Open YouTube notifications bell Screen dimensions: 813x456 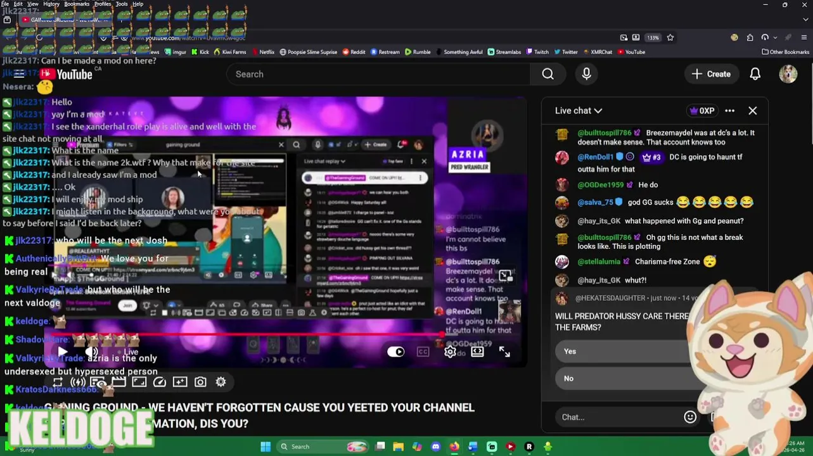coord(755,74)
